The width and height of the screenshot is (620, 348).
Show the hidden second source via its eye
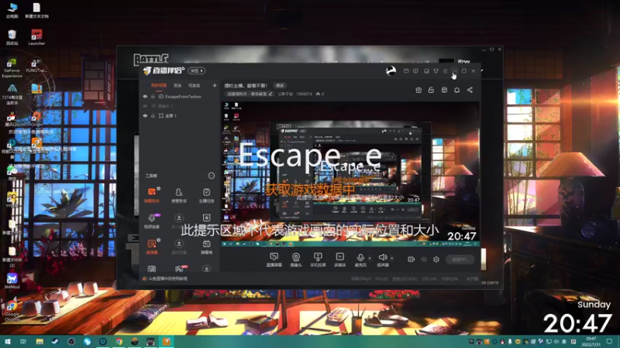[x=145, y=106]
